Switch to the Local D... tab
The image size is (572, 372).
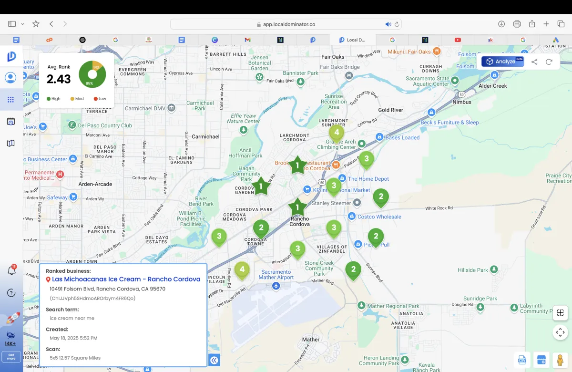point(352,40)
